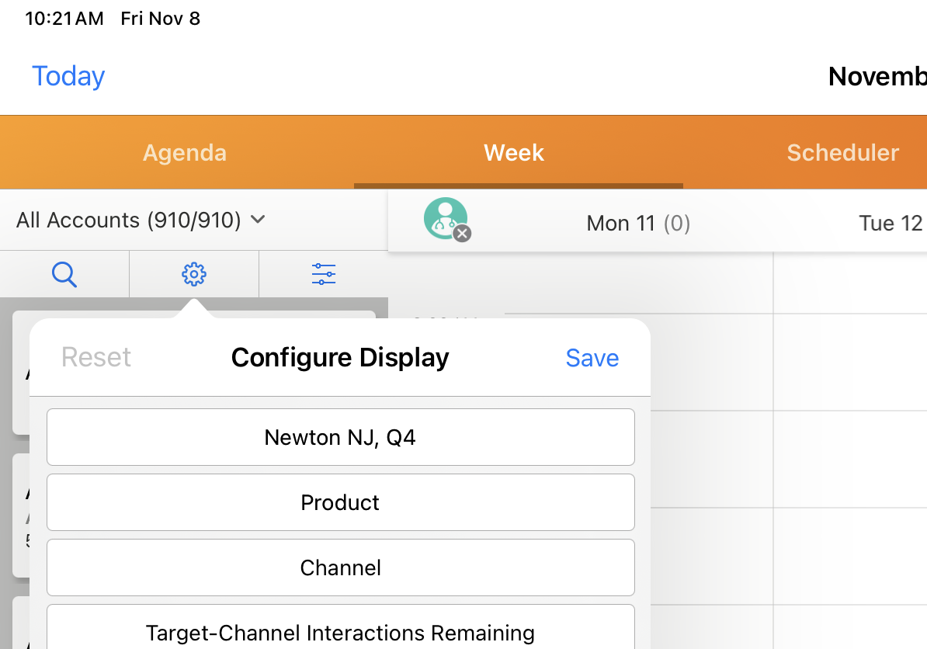This screenshot has height=649, width=927.
Task: Open the Newton NJ, Q4 selector
Action: click(x=340, y=438)
